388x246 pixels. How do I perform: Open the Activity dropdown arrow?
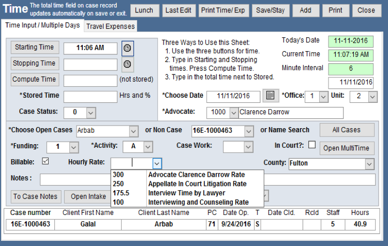tap(147, 147)
